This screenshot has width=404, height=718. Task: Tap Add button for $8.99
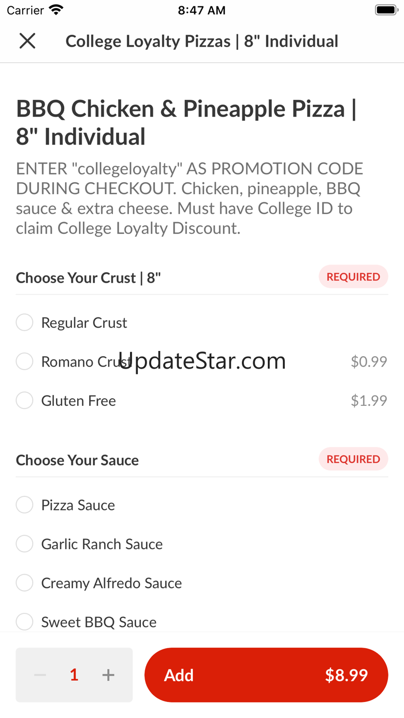tap(266, 675)
